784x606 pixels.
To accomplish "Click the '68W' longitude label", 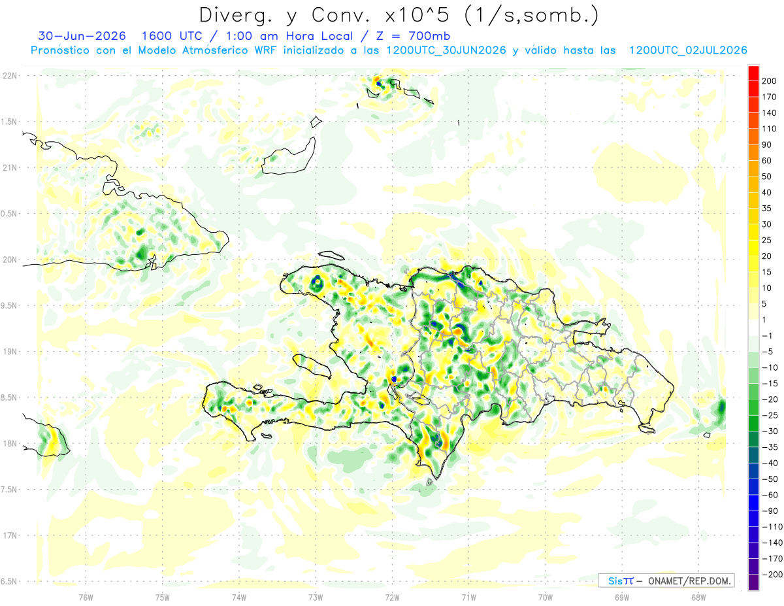I will pyautogui.click(x=698, y=597).
